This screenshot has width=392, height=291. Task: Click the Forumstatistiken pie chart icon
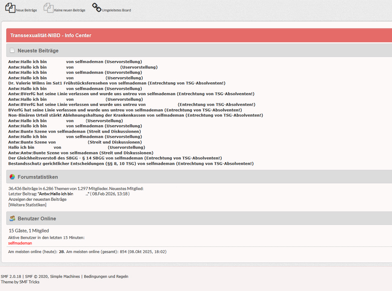click(12, 177)
